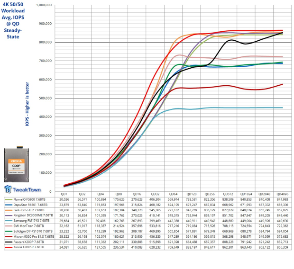Click the QD64 column header
Image resolution: width=294 pixels, height=269 pixels.
(174, 194)
